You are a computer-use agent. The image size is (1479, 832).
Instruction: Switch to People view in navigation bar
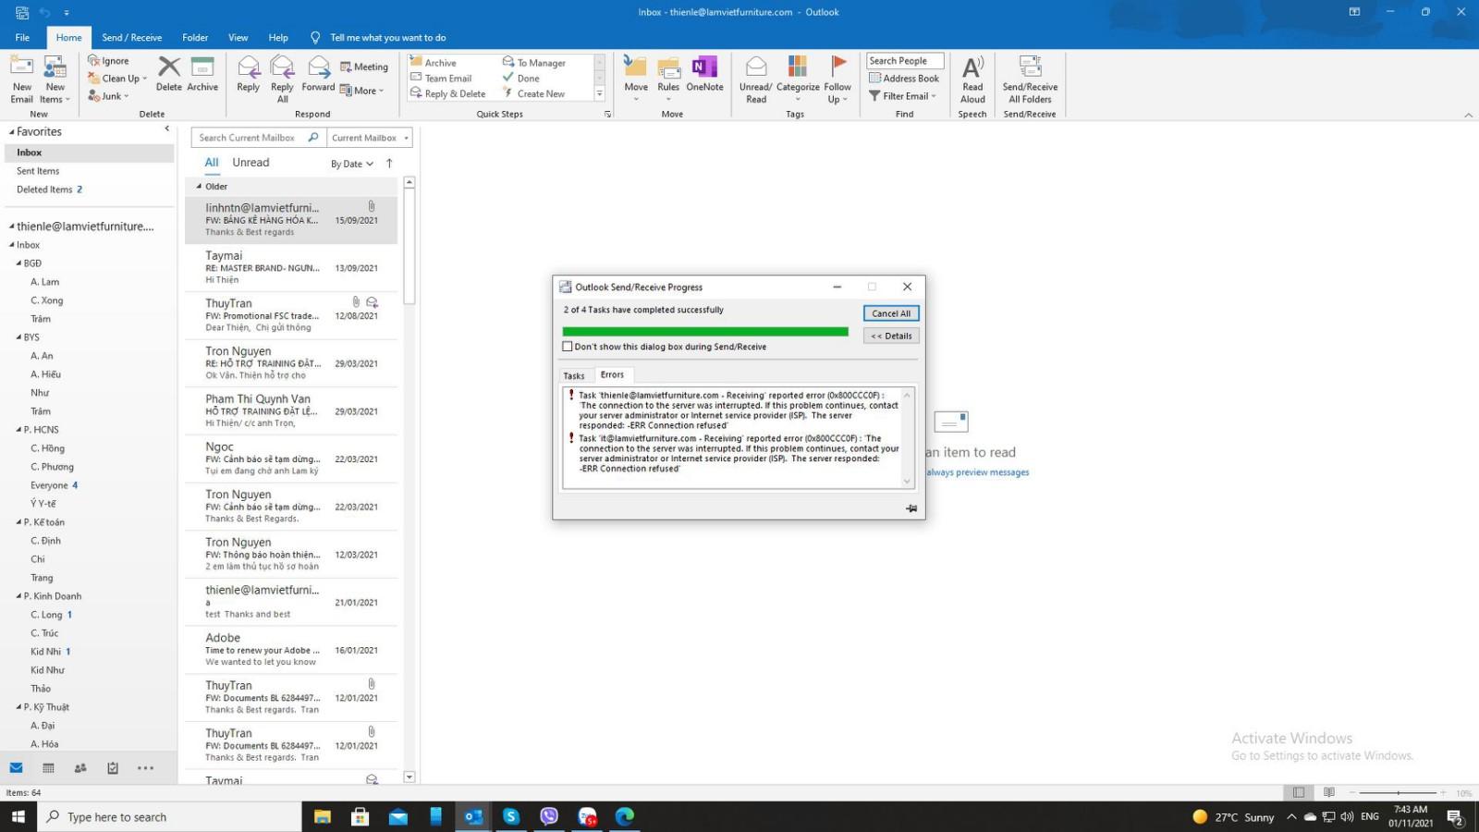point(80,768)
